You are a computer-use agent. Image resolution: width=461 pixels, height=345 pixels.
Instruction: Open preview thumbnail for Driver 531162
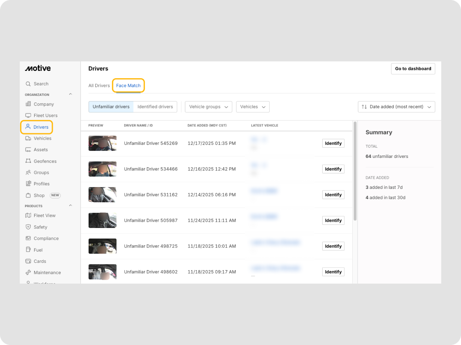pos(102,195)
